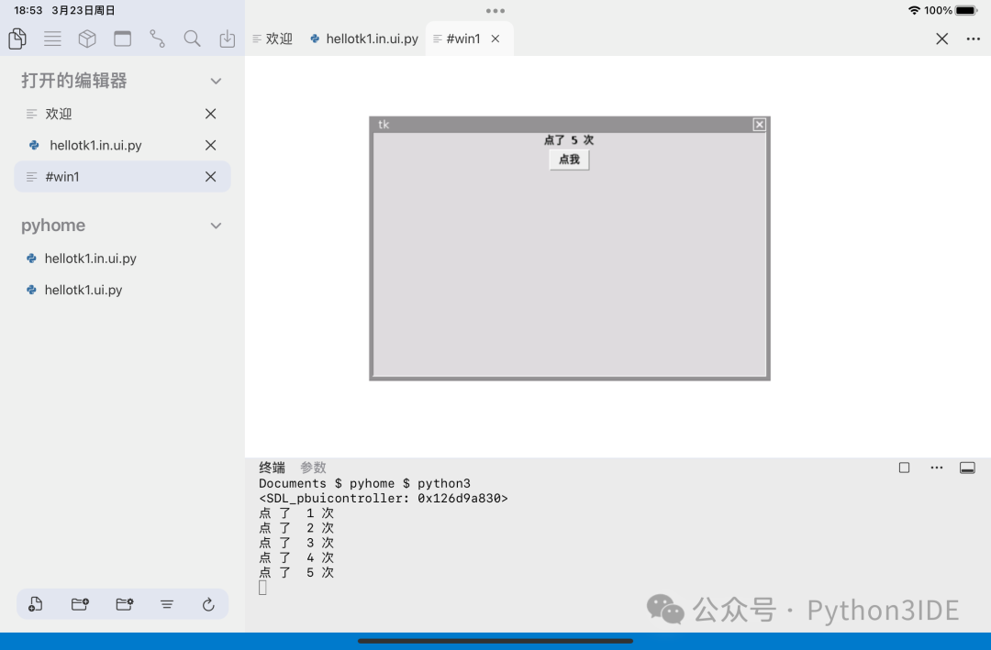
Task: Switch to the 欢迎 tab
Action: (278, 39)
